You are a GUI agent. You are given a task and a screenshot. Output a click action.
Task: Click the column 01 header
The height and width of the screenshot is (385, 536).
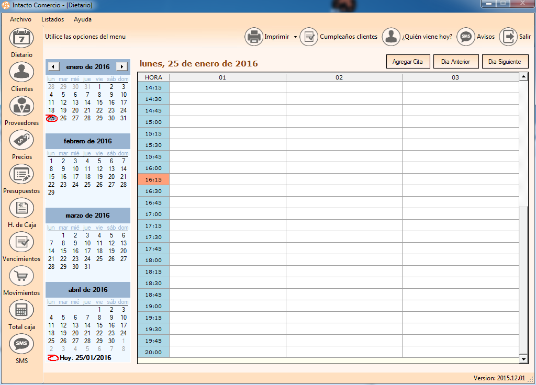click(228, 77)
